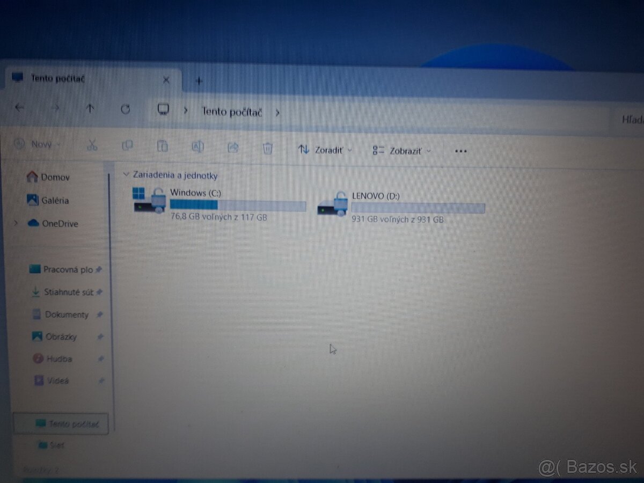Toggle the pin next to Dokumenty
The width and height of the screenshot is (644, 483).
click(x=100, y=314)
